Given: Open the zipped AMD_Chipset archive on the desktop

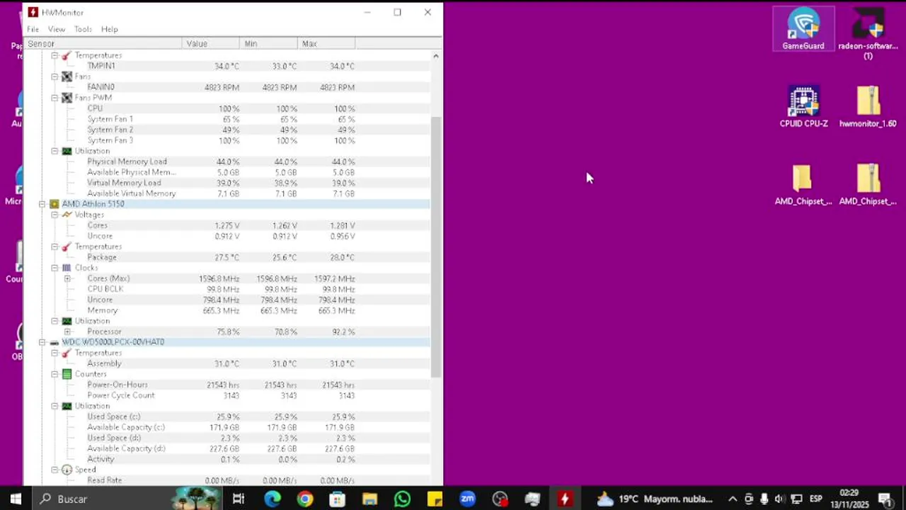Looking at the screenshot, I should [868, 185].
